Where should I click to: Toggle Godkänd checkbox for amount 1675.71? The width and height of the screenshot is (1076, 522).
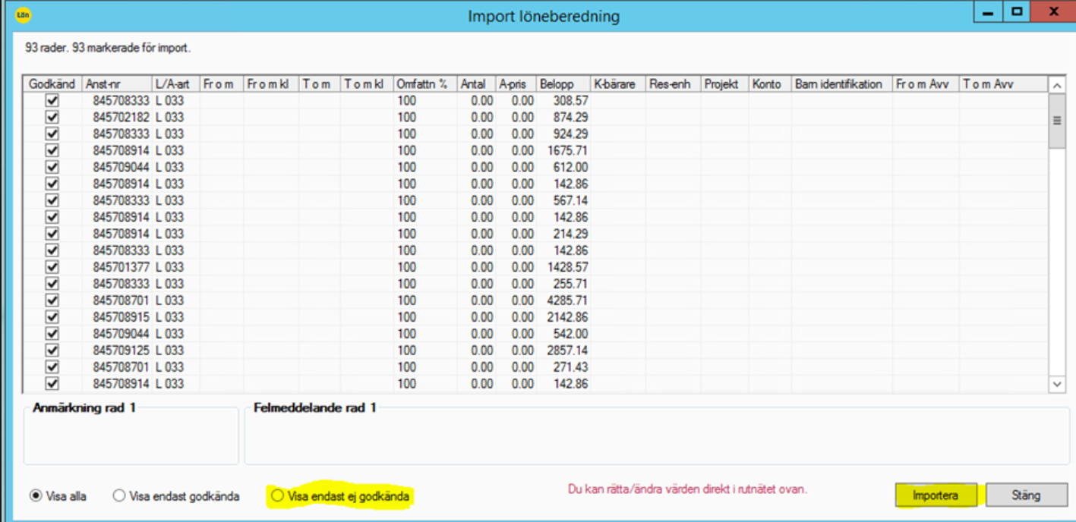[x=52, y=150]
